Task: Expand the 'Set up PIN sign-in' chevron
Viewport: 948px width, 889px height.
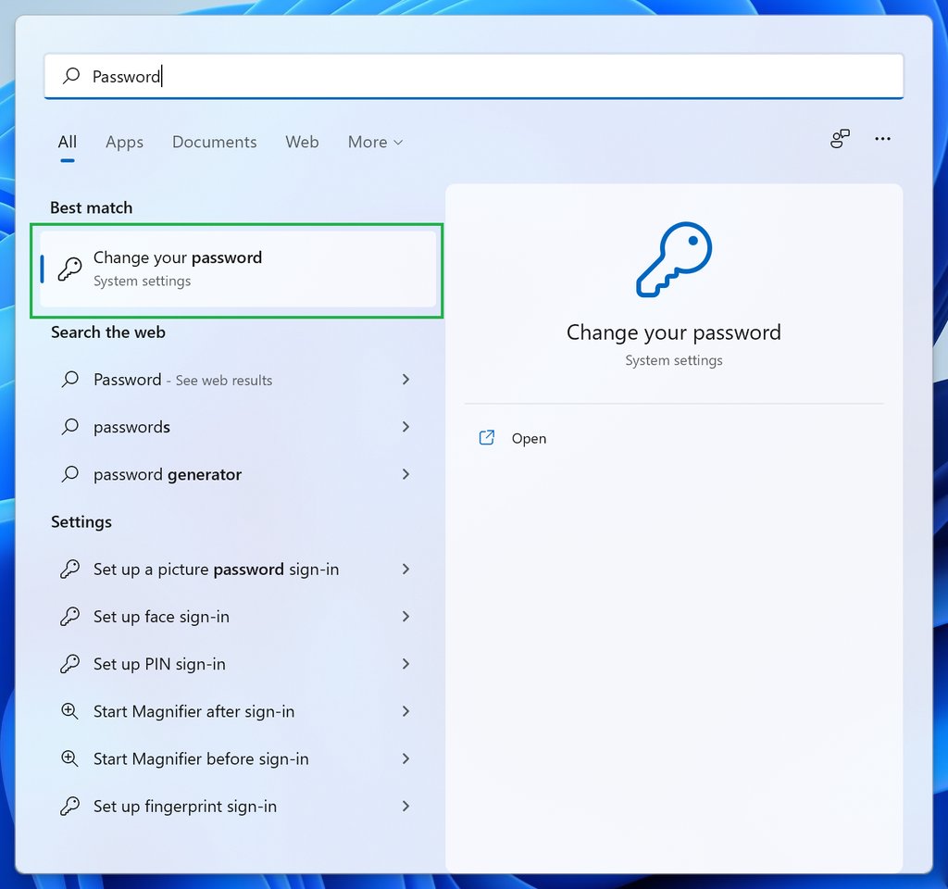Action: [x=405, y=664]
